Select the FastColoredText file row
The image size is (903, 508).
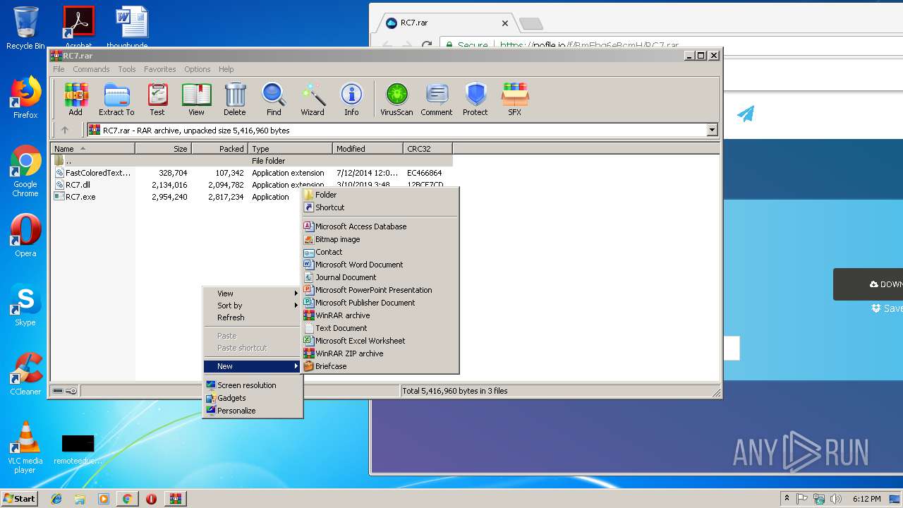pyautogui.click(x=253, y=173)
